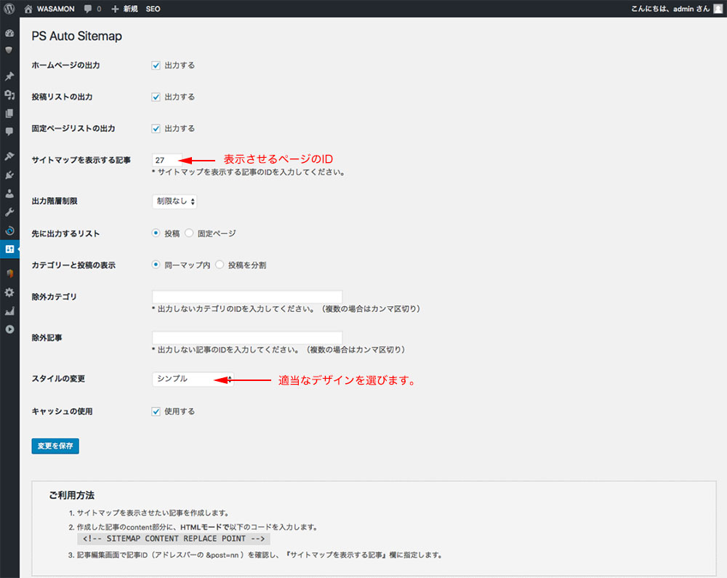Viewport: 727px width, 578px height.
Task: Open the Comments speech bubble in sidebar
Action: [9, 132]
